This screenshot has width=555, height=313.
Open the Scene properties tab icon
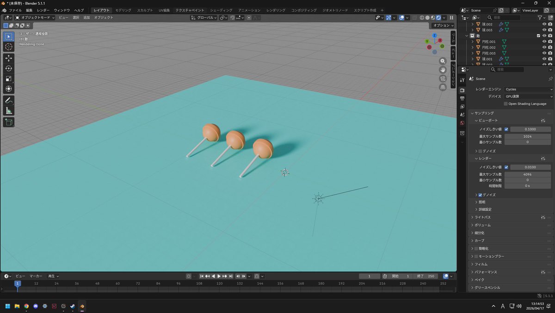pyautogui.click(x=462, y=115)
